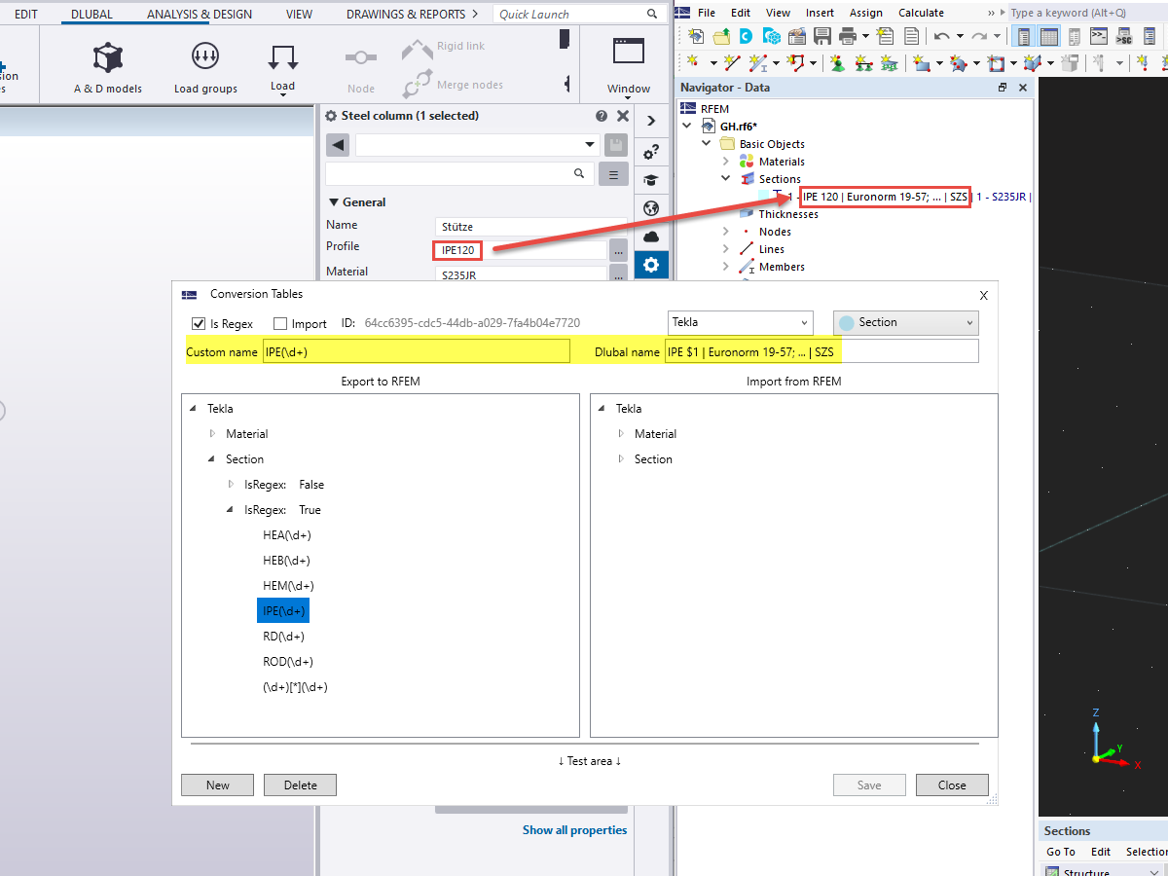Click the Show all properties link
This screenshot has height=876, width=1168.
click(x=574, y=829)
